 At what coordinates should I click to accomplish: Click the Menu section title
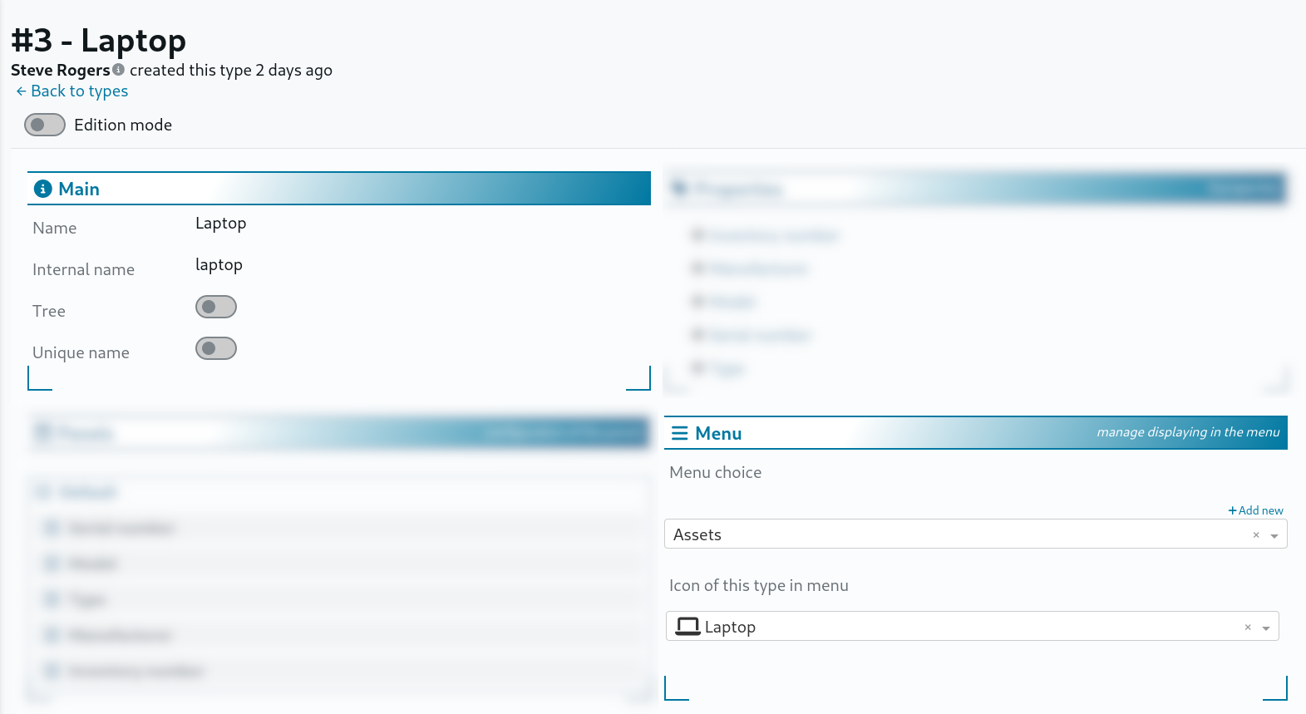coord(718,434)
